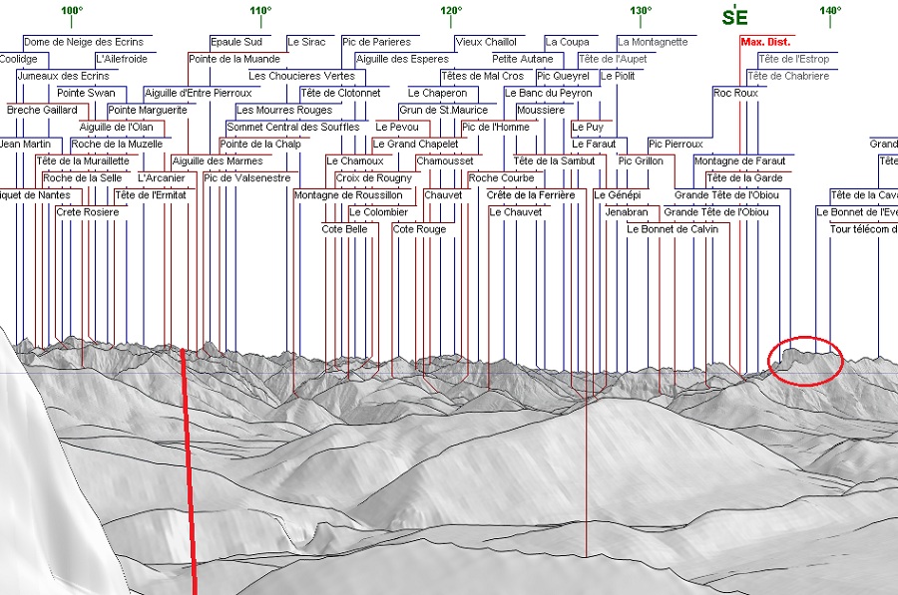The image size is (898, 595).
Task: Click the "Montagne de Faraut" label
Action: [x=740, y=161]
